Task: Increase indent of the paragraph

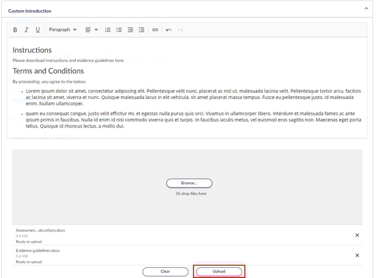Action: [141, 30]
